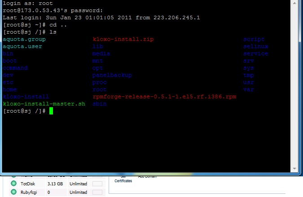Click the 'login as: root' line
Screen dimensions: 303x197
tap(28, 3)
